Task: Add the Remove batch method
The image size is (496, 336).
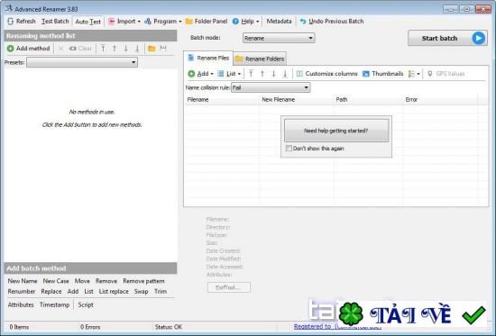Action: (106, 281)
